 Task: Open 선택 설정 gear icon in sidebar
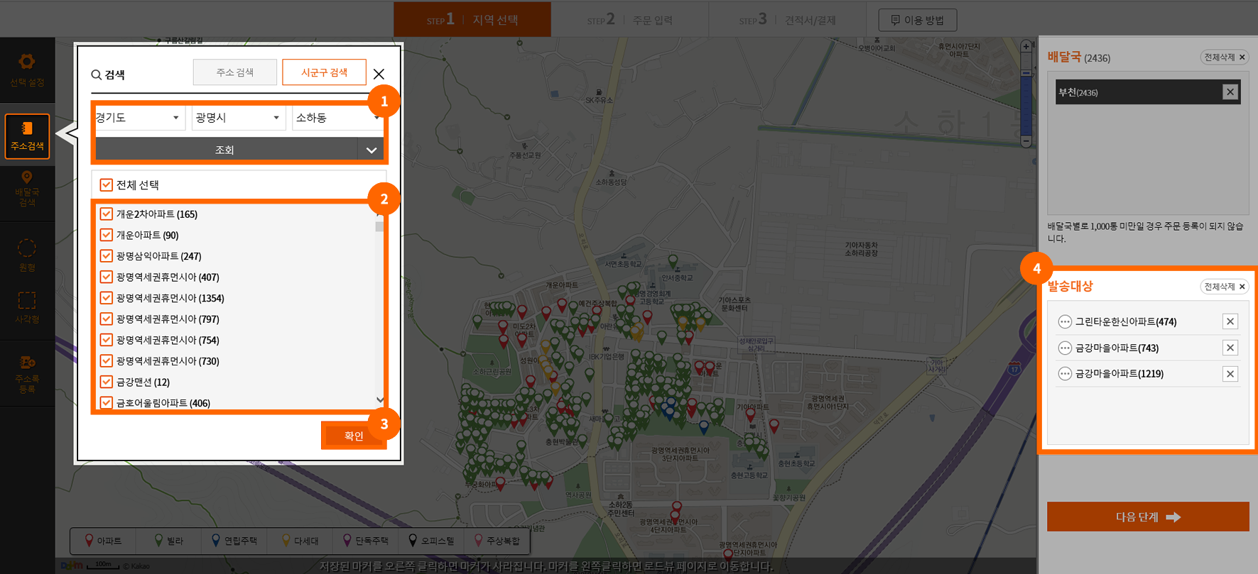[27, 62]
